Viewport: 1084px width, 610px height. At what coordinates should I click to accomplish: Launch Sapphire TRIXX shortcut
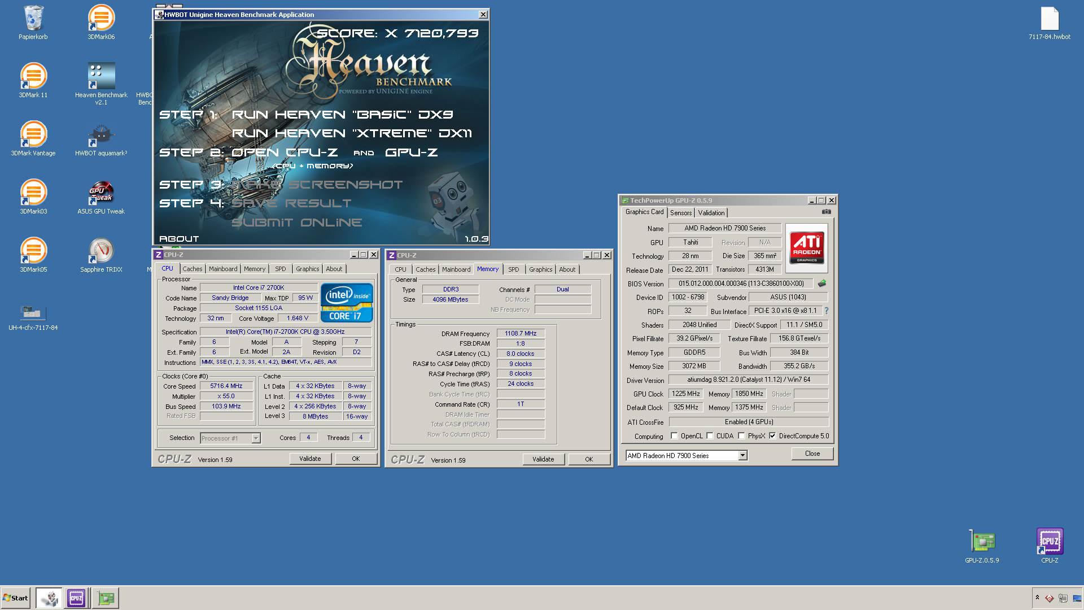[101, 255]
